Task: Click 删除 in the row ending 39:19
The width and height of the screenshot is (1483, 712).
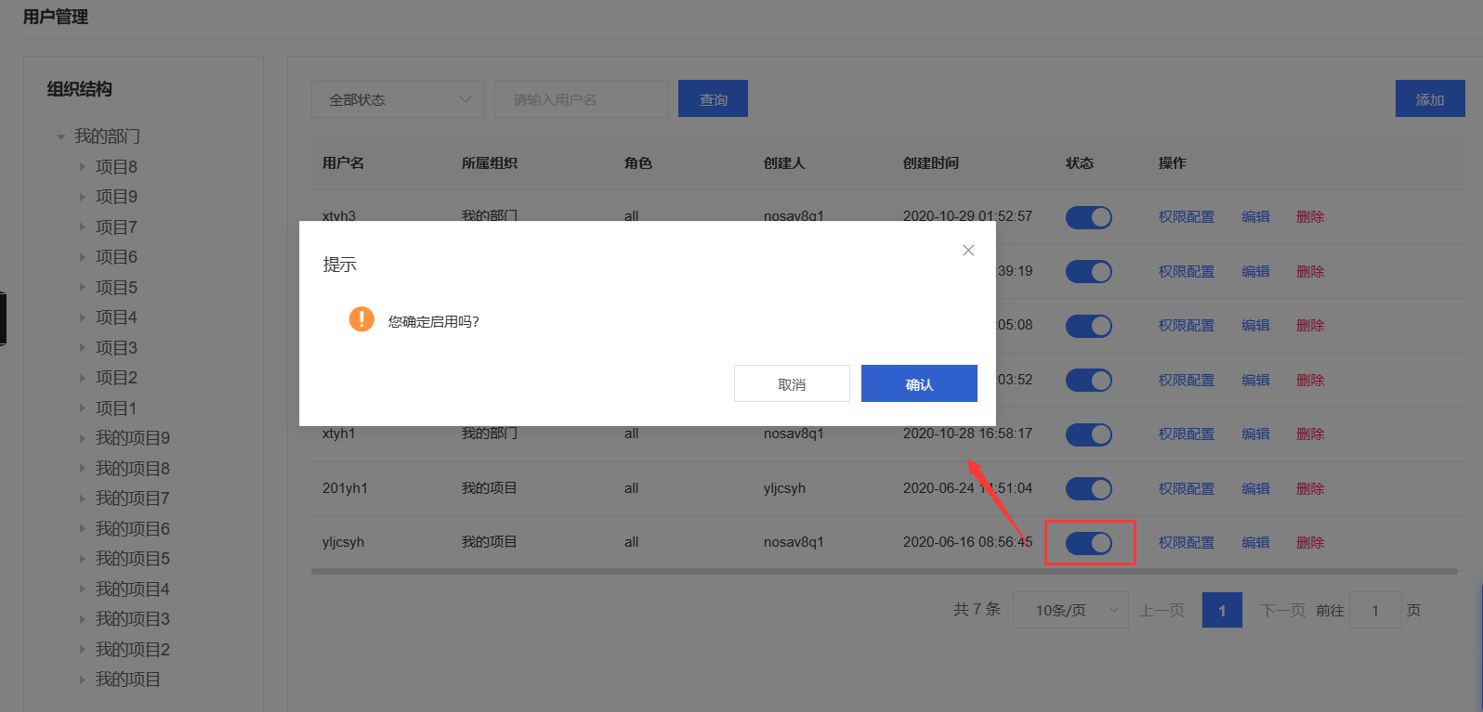Action: point(1310,271)
